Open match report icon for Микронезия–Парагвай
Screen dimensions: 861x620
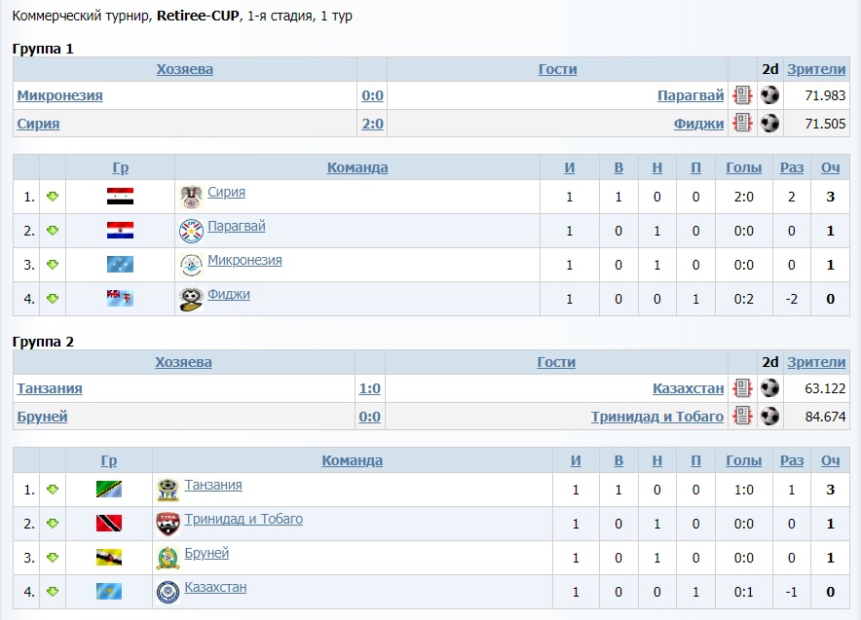(x=743, y=95)
